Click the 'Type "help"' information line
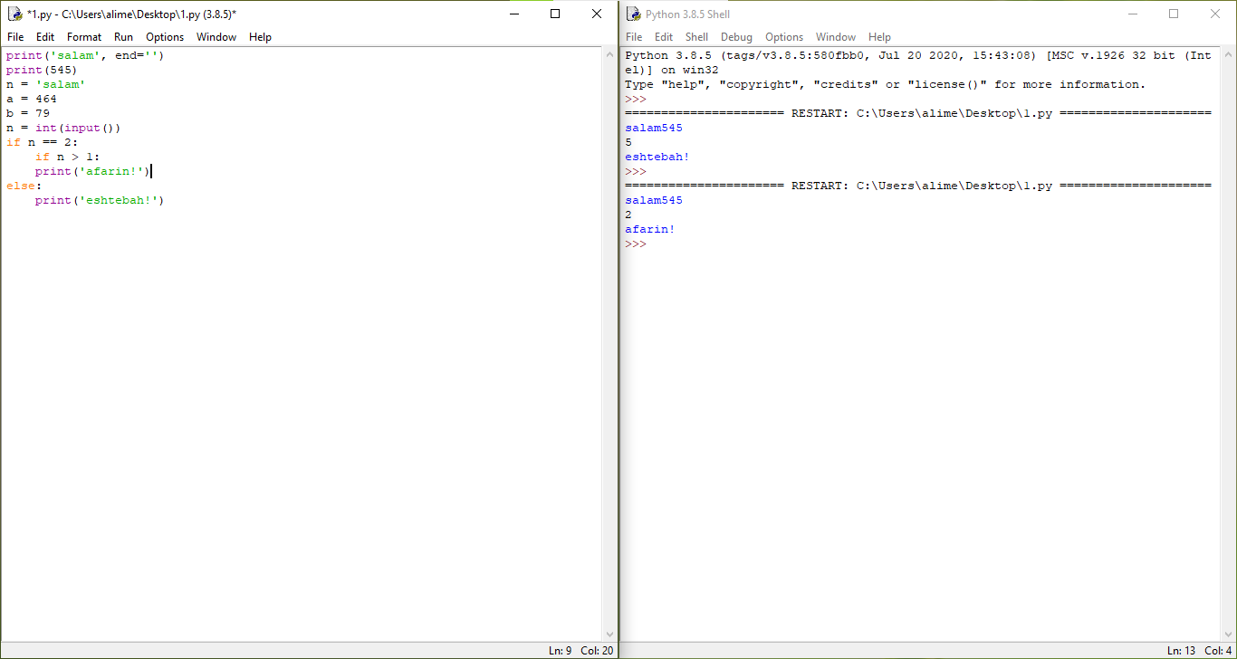1237x659 pixels. point(886,84)
